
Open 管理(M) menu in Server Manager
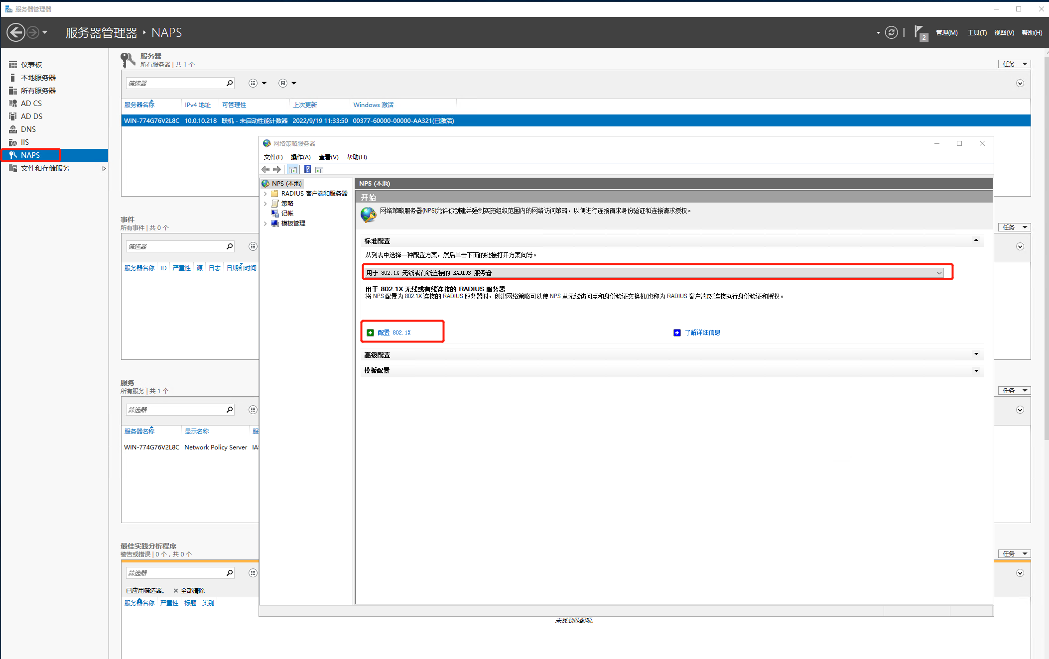point(946,33)
